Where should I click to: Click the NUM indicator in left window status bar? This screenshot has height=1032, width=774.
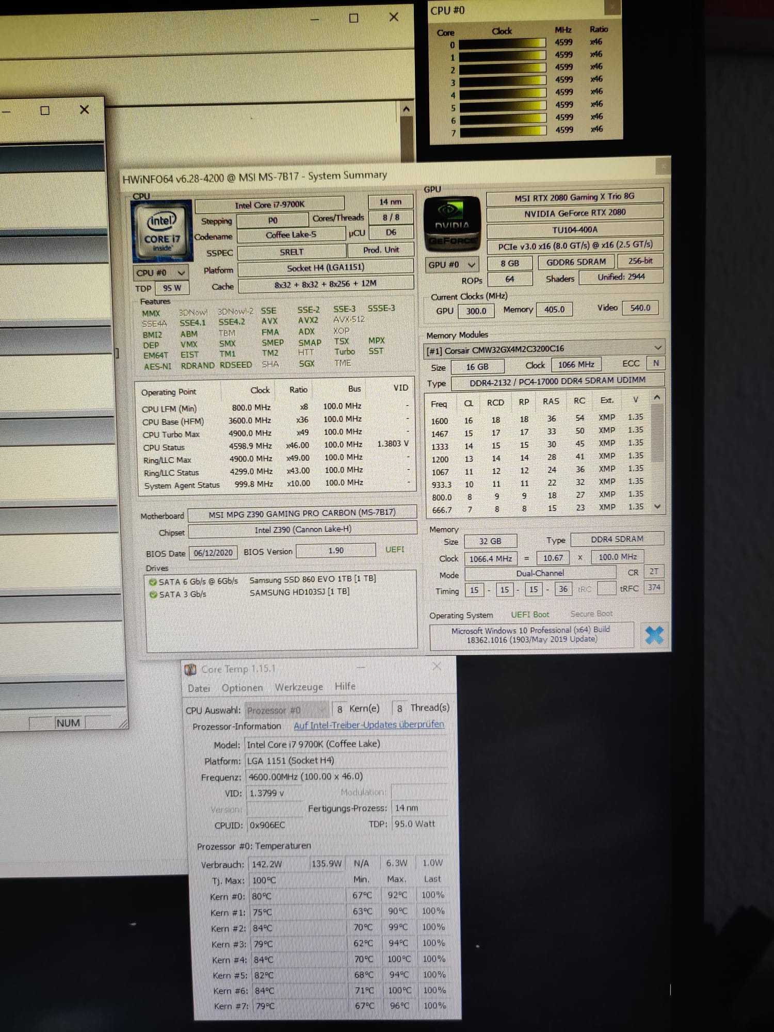tap(68, 723)
